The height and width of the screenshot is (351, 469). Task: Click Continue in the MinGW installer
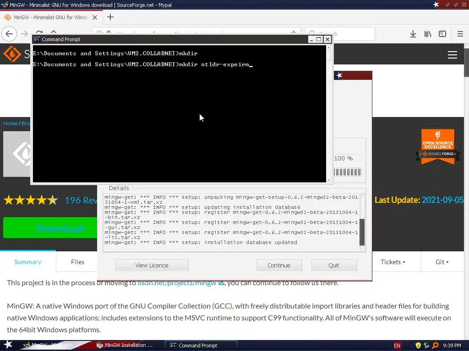point(279,265)
